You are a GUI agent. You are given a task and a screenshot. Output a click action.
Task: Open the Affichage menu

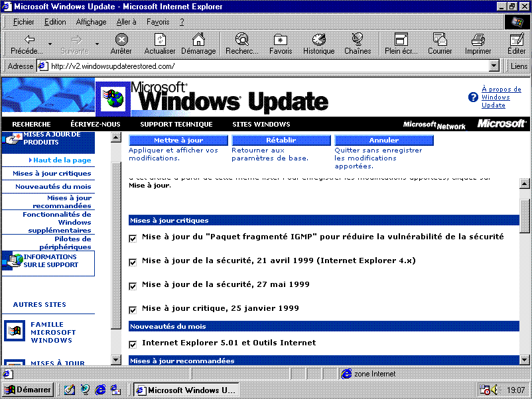(91, 22)
